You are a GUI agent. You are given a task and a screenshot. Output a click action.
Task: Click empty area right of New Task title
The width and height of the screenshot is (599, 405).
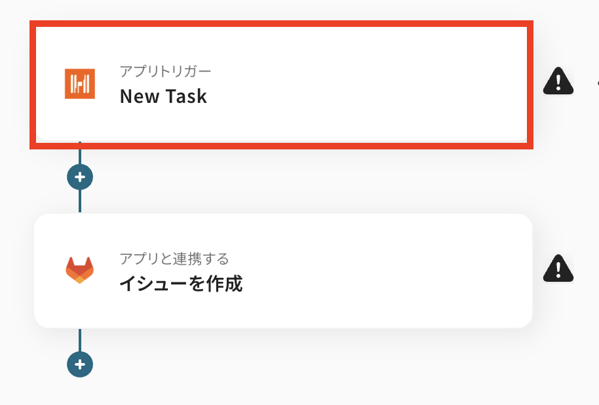click(367, 97)
